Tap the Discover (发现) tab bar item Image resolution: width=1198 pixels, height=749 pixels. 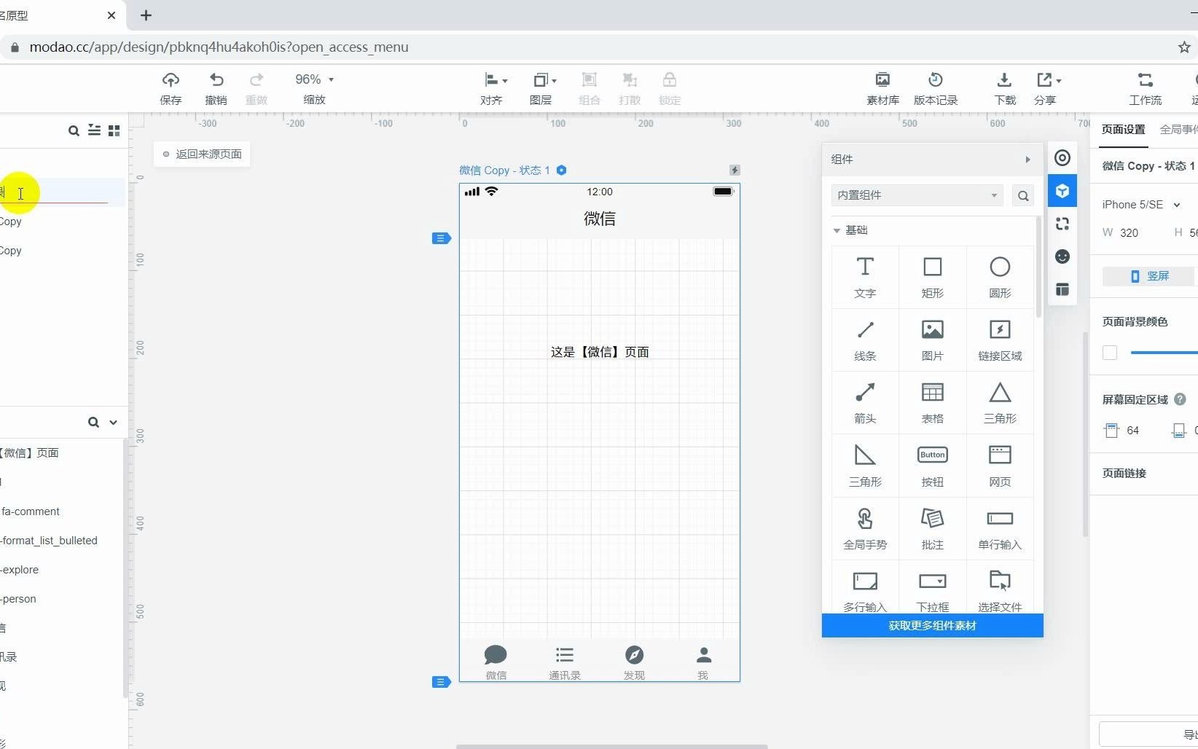click(634, 662)
